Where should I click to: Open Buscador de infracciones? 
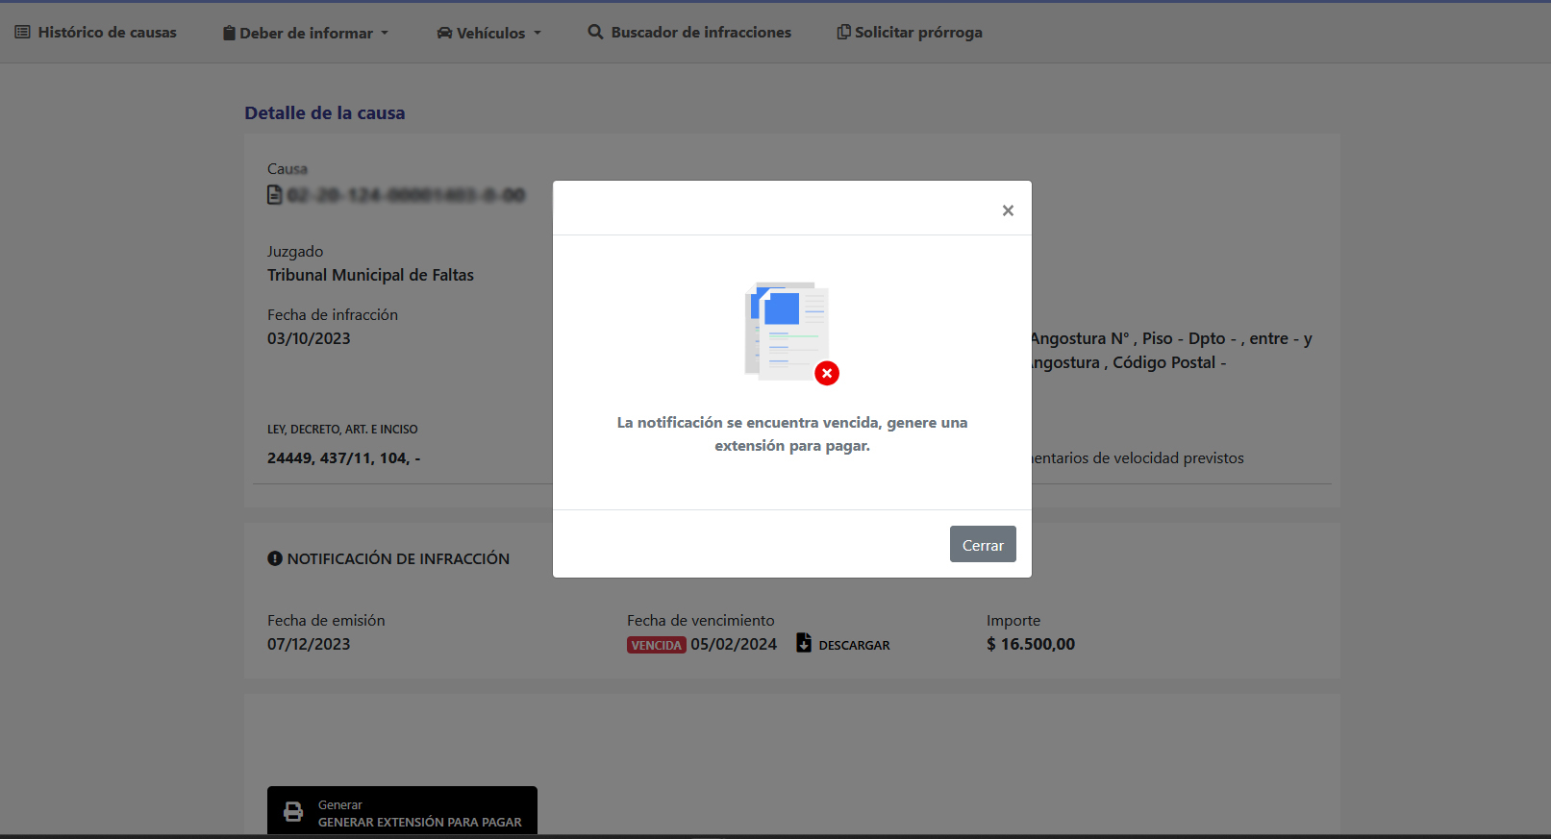pos(701,33)
